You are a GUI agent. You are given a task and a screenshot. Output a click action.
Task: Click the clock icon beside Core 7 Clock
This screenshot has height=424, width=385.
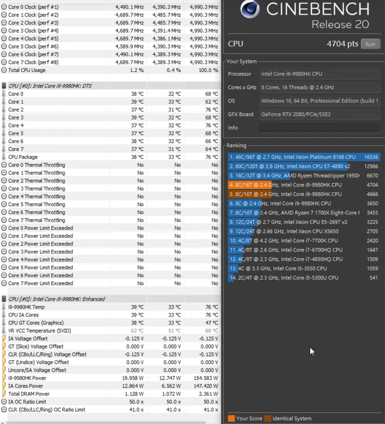[x=4, y=62]
